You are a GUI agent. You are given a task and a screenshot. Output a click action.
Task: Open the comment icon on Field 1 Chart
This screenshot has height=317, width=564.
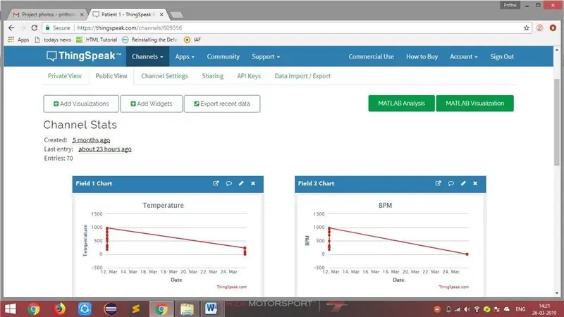[x=228, y=183]
